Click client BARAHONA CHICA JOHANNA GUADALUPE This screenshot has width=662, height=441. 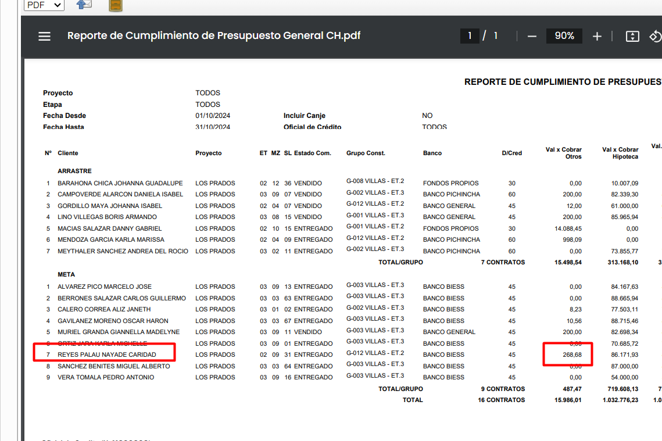120,183
